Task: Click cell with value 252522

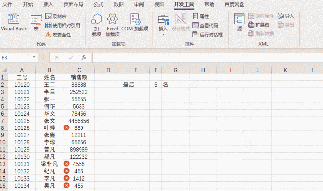Action: 79,92
